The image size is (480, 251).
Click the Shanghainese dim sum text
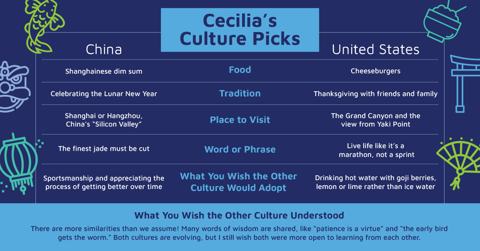click(104, 72)
